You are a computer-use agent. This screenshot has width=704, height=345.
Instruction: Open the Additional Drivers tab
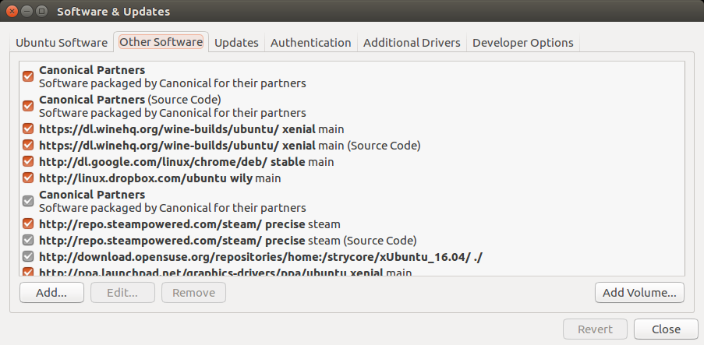(412, 43)
